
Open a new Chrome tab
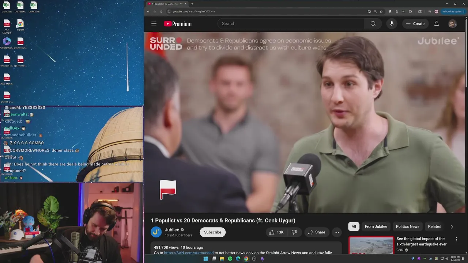click(192, 4)
